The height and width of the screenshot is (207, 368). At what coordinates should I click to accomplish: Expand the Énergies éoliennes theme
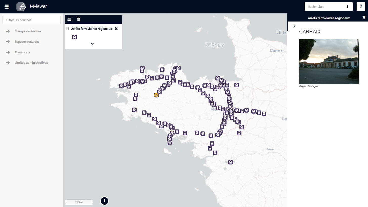[x=28, y=31]
